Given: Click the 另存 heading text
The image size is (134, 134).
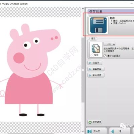Looking at the screenshot, I should 112,18.
